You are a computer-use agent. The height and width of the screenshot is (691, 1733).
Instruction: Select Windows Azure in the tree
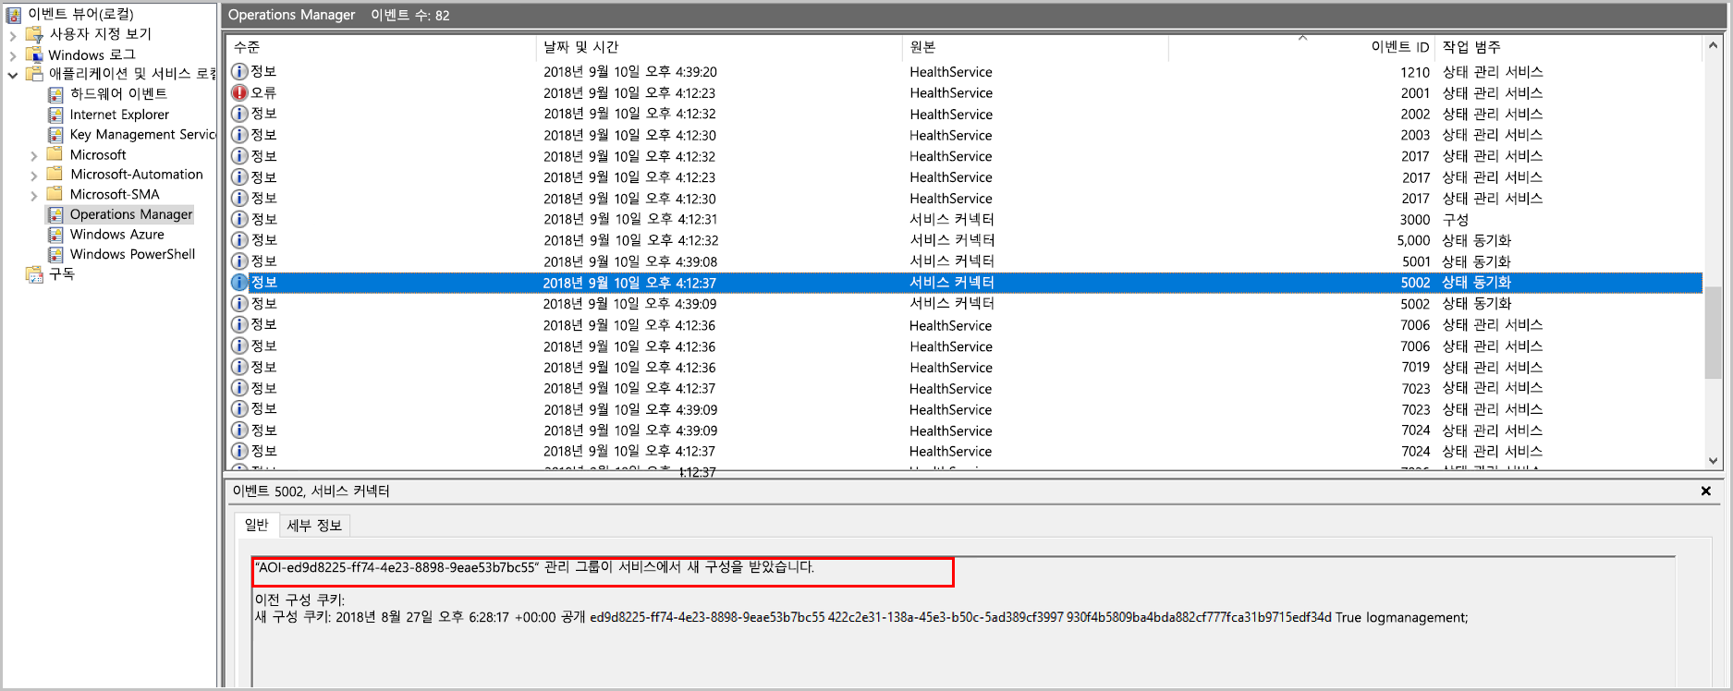[x=116, y=235]
